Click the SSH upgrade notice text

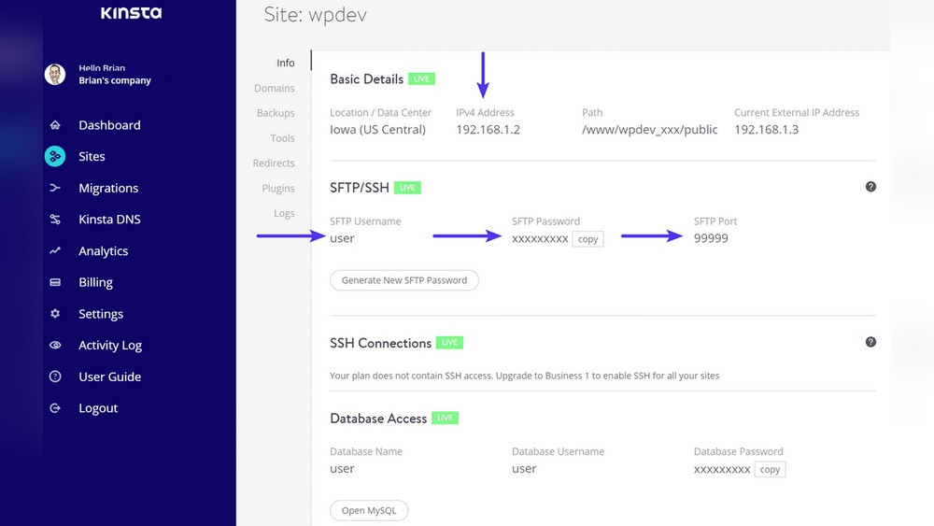pyautogui.click(x=524, y=376)
